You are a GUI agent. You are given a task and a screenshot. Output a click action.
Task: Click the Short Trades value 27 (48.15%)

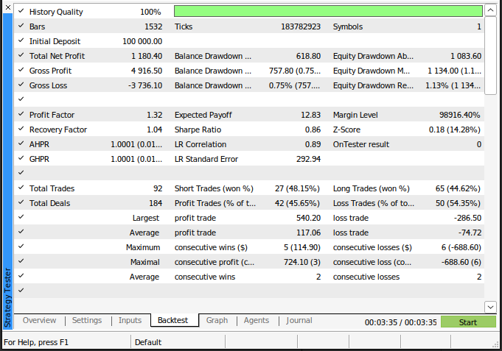pos(297,188)
